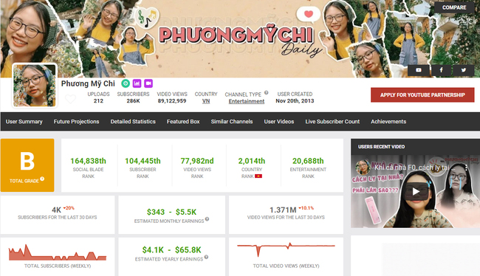
Task: Click the purple statistics chart badge
Action: 137,83
